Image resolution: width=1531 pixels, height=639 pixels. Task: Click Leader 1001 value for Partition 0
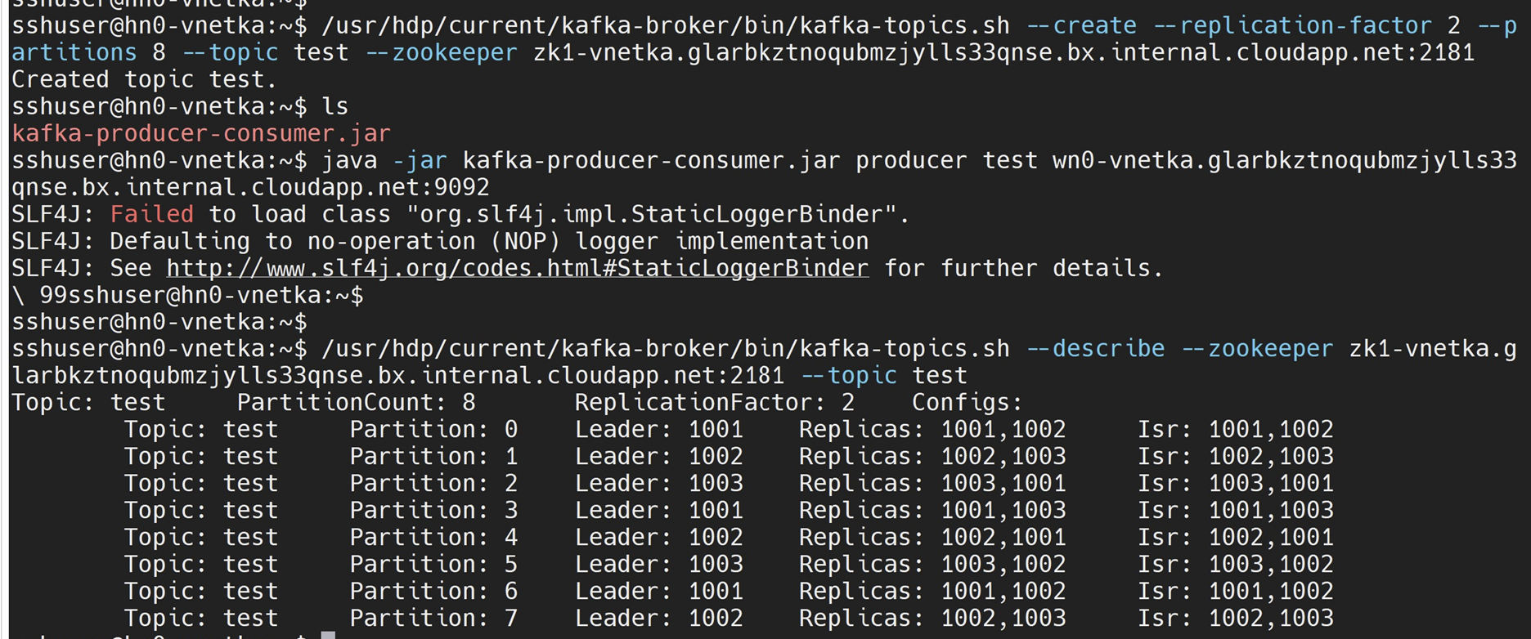[x=716, y=430]
